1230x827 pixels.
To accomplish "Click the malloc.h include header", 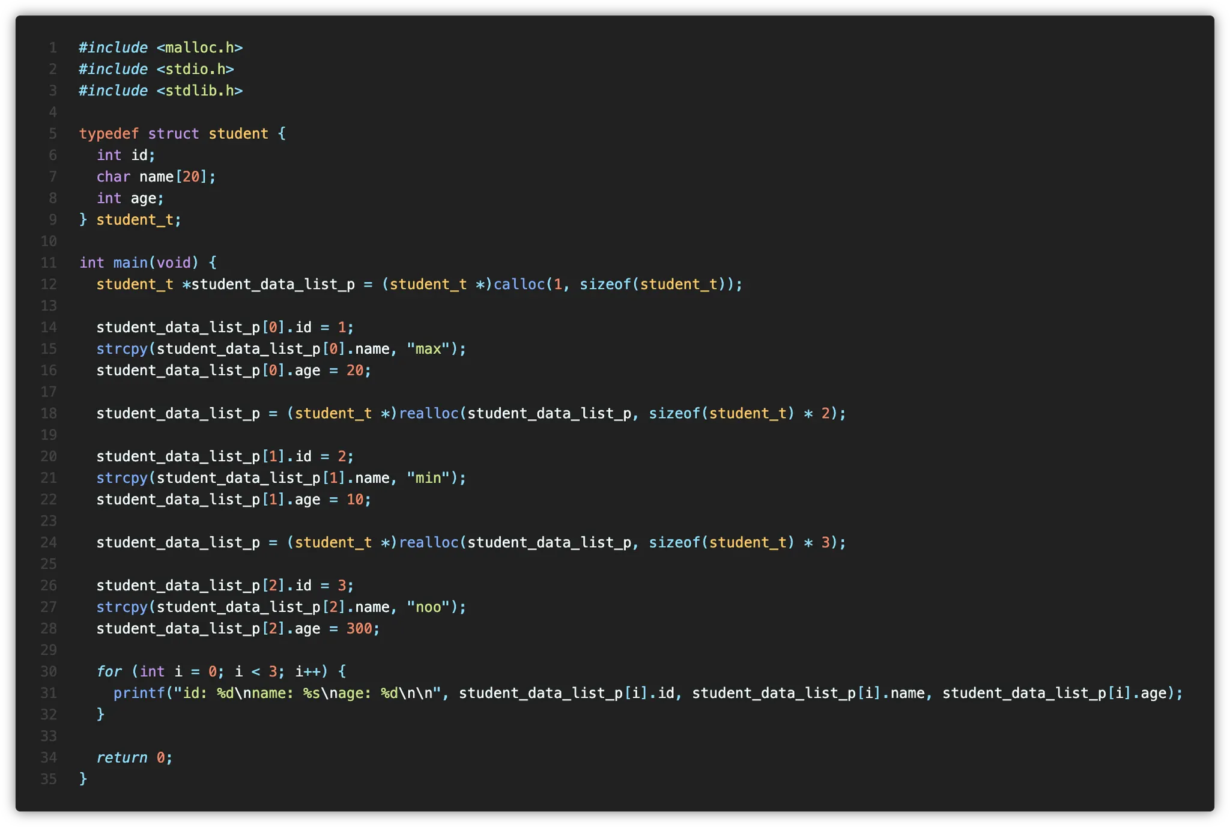I will coord(199,47).
